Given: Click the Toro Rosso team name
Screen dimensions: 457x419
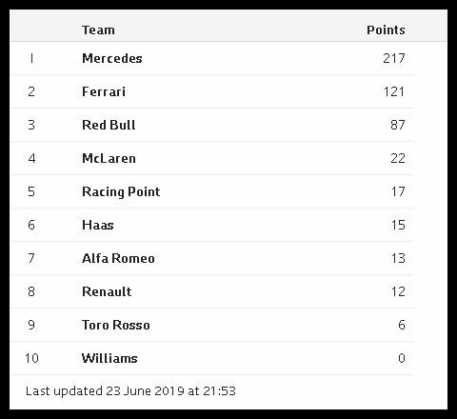Looking at the screenshot, I should pyautogui.click(x=116, y=325).
